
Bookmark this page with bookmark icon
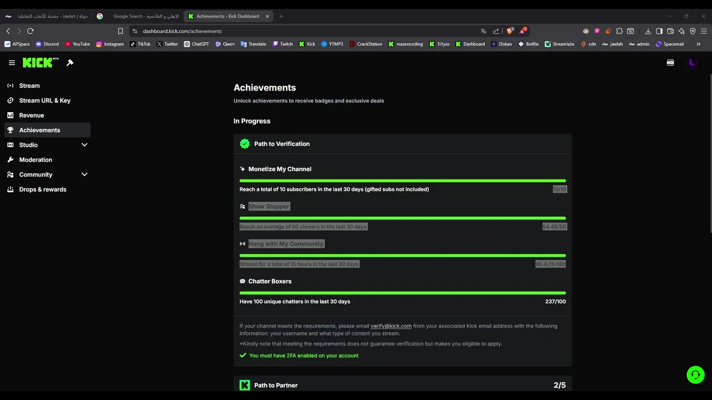pos(120,31)
